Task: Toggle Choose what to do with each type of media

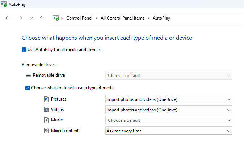Action: pos(28,88)
